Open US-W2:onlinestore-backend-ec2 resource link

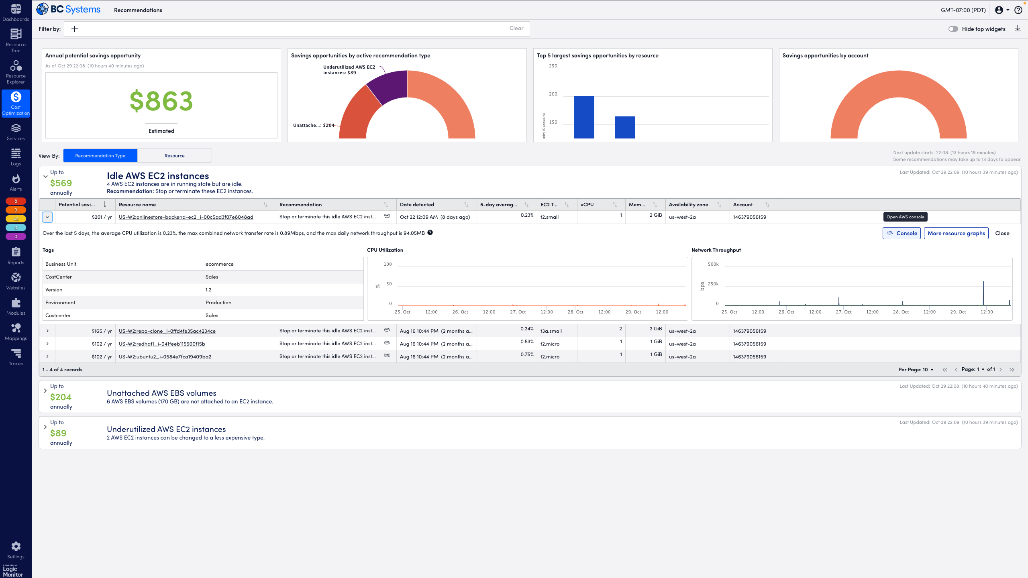click(x=186, y=217)
